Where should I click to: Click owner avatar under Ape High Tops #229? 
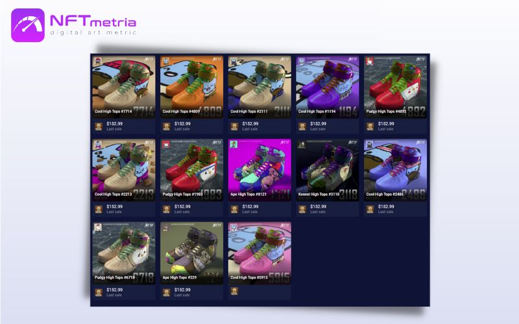point(167,292)
